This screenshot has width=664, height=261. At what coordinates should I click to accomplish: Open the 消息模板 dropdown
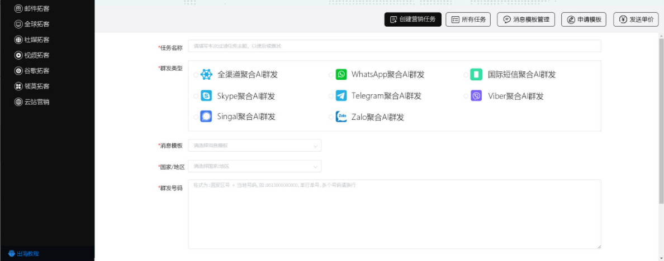254,146
